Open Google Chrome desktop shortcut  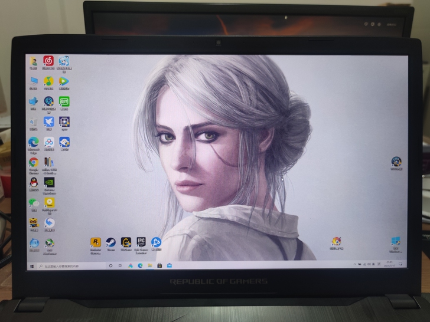click(x=34, y=163)
